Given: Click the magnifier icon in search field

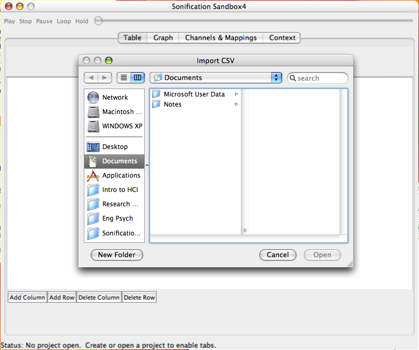Looking at the screenshot, I should coord(293,78).
